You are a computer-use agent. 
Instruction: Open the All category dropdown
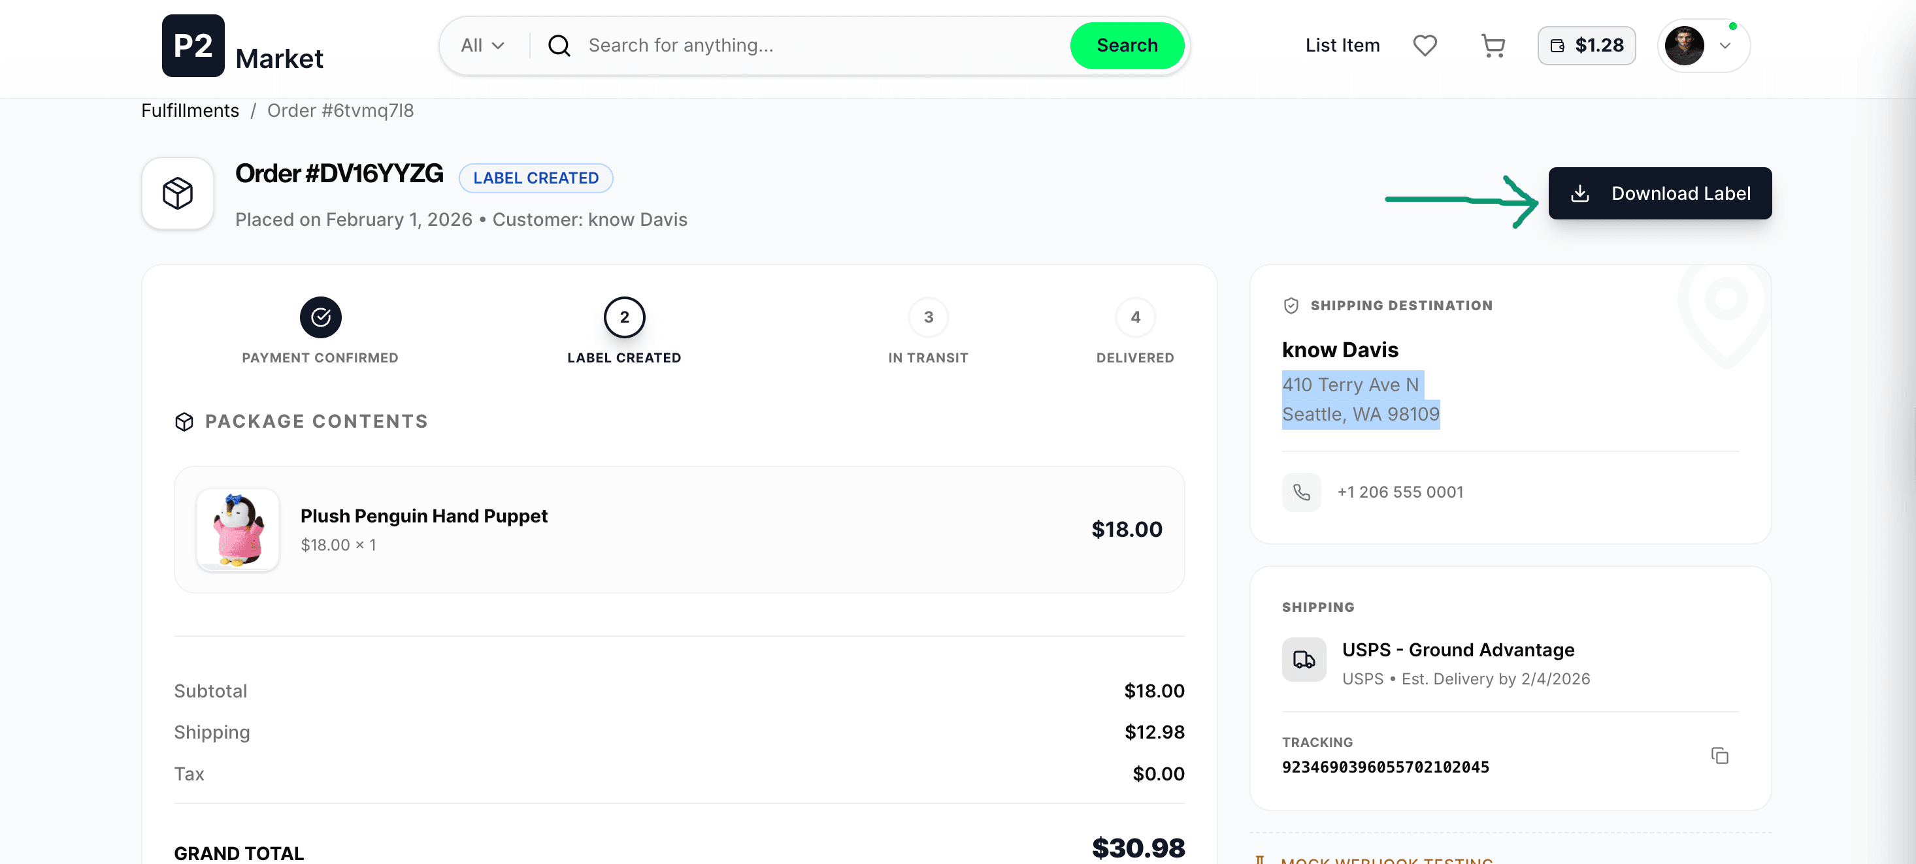(483, 45)
